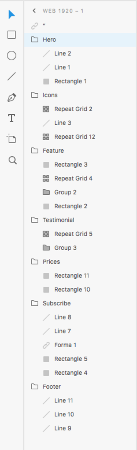
Task: Select the Ellipse tool
Action: pyautogui.click(x=12, y=56)
